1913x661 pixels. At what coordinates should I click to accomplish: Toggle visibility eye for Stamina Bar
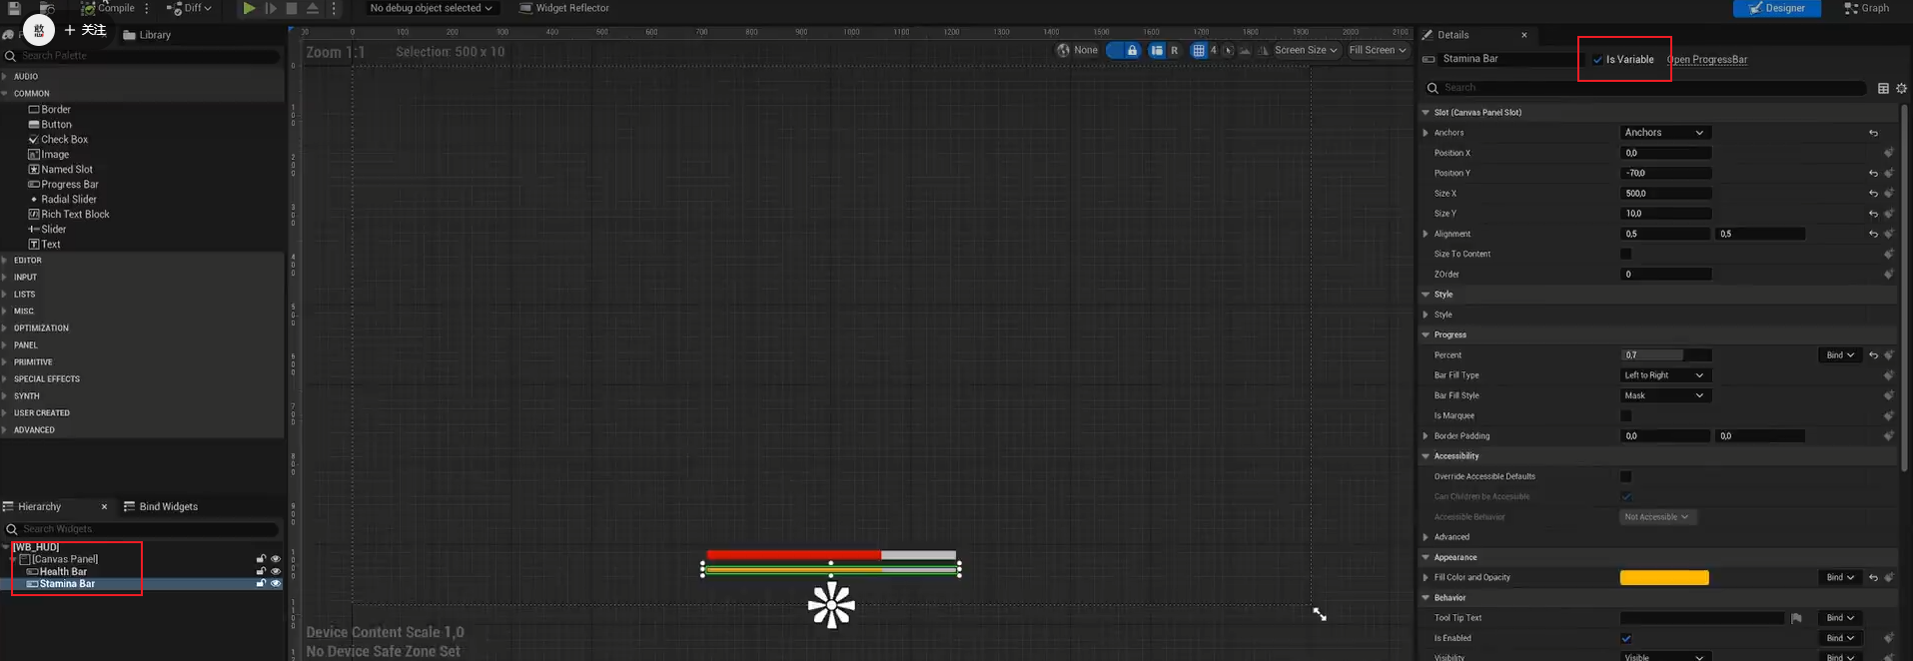[276, 583]
